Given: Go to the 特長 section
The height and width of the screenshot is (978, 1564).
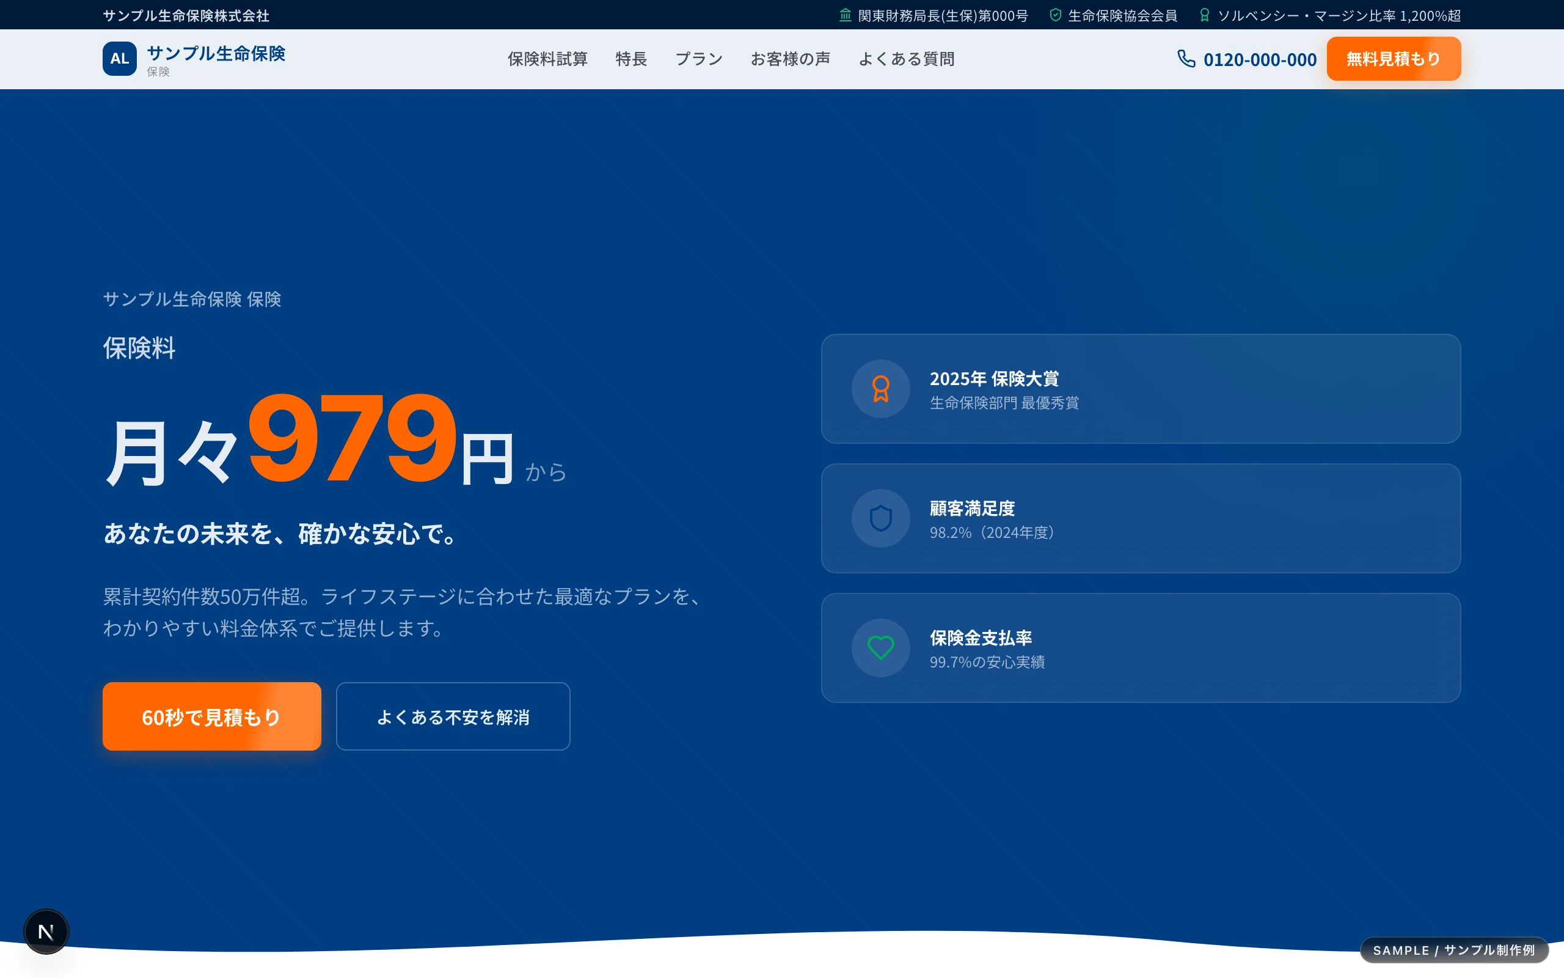Looking at the screenshot, I should click(630, 59).
